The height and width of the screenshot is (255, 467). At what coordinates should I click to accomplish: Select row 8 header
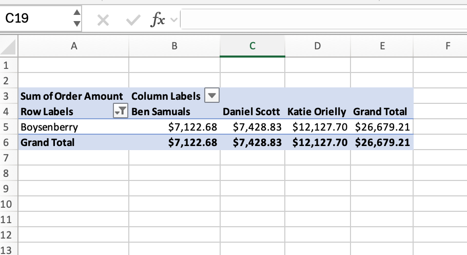coord(9,173)
